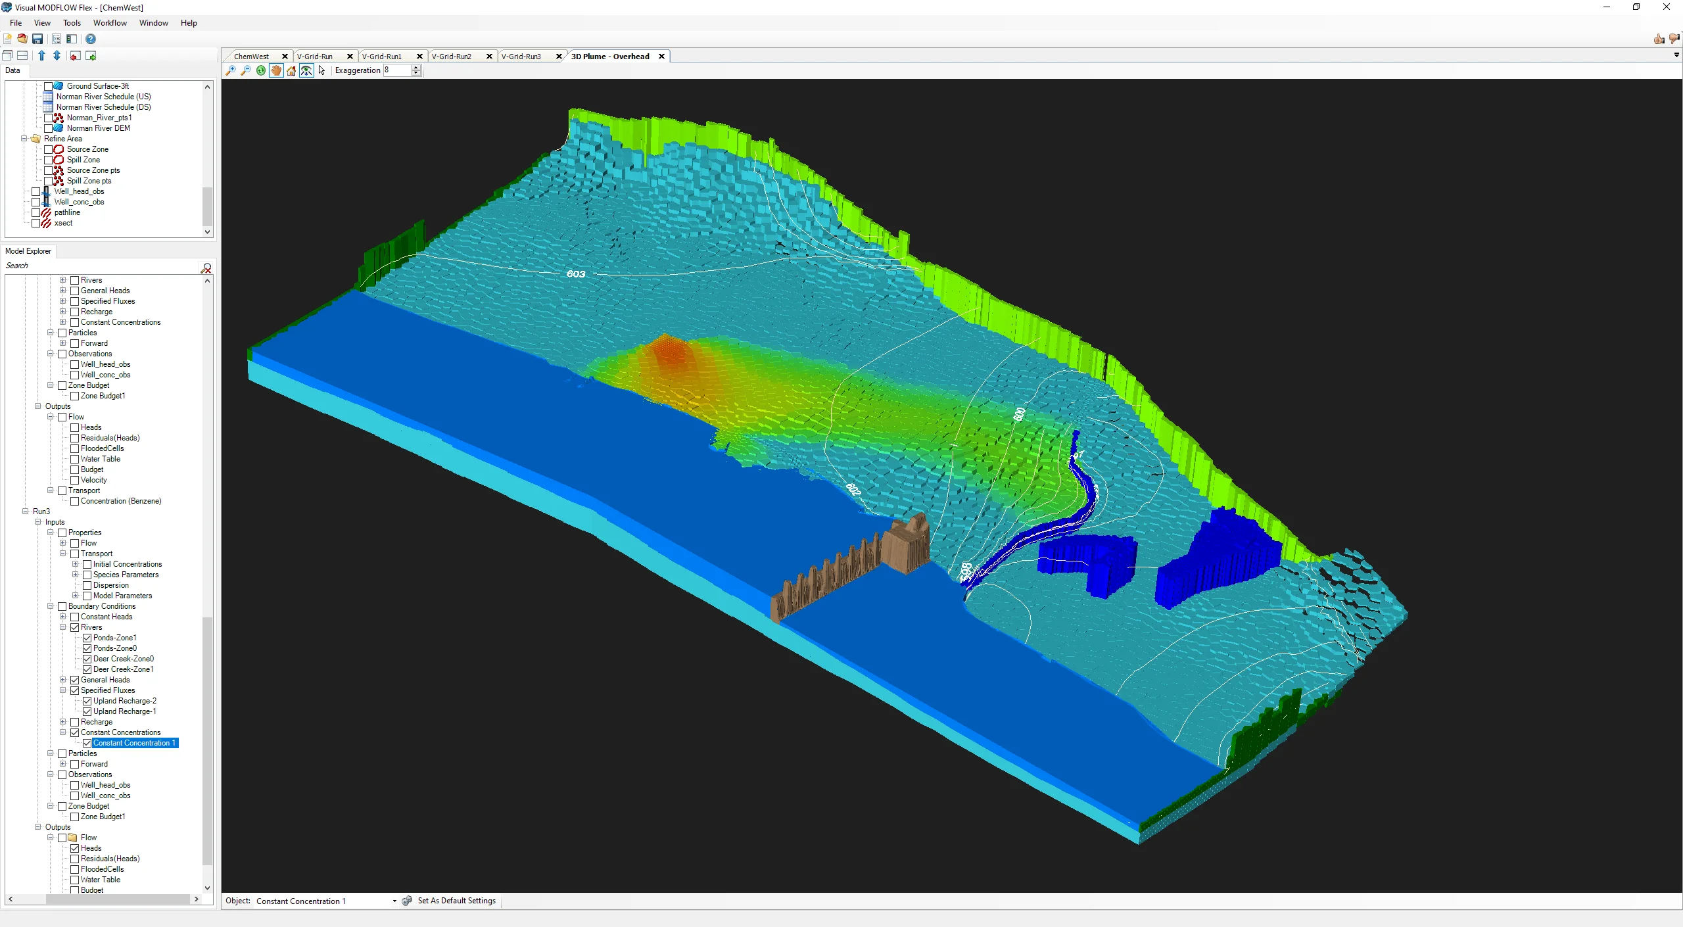This screenshot has height=927, width=1683.
Task: Click Set As Default Settings
Action: [x=456, y=901]
